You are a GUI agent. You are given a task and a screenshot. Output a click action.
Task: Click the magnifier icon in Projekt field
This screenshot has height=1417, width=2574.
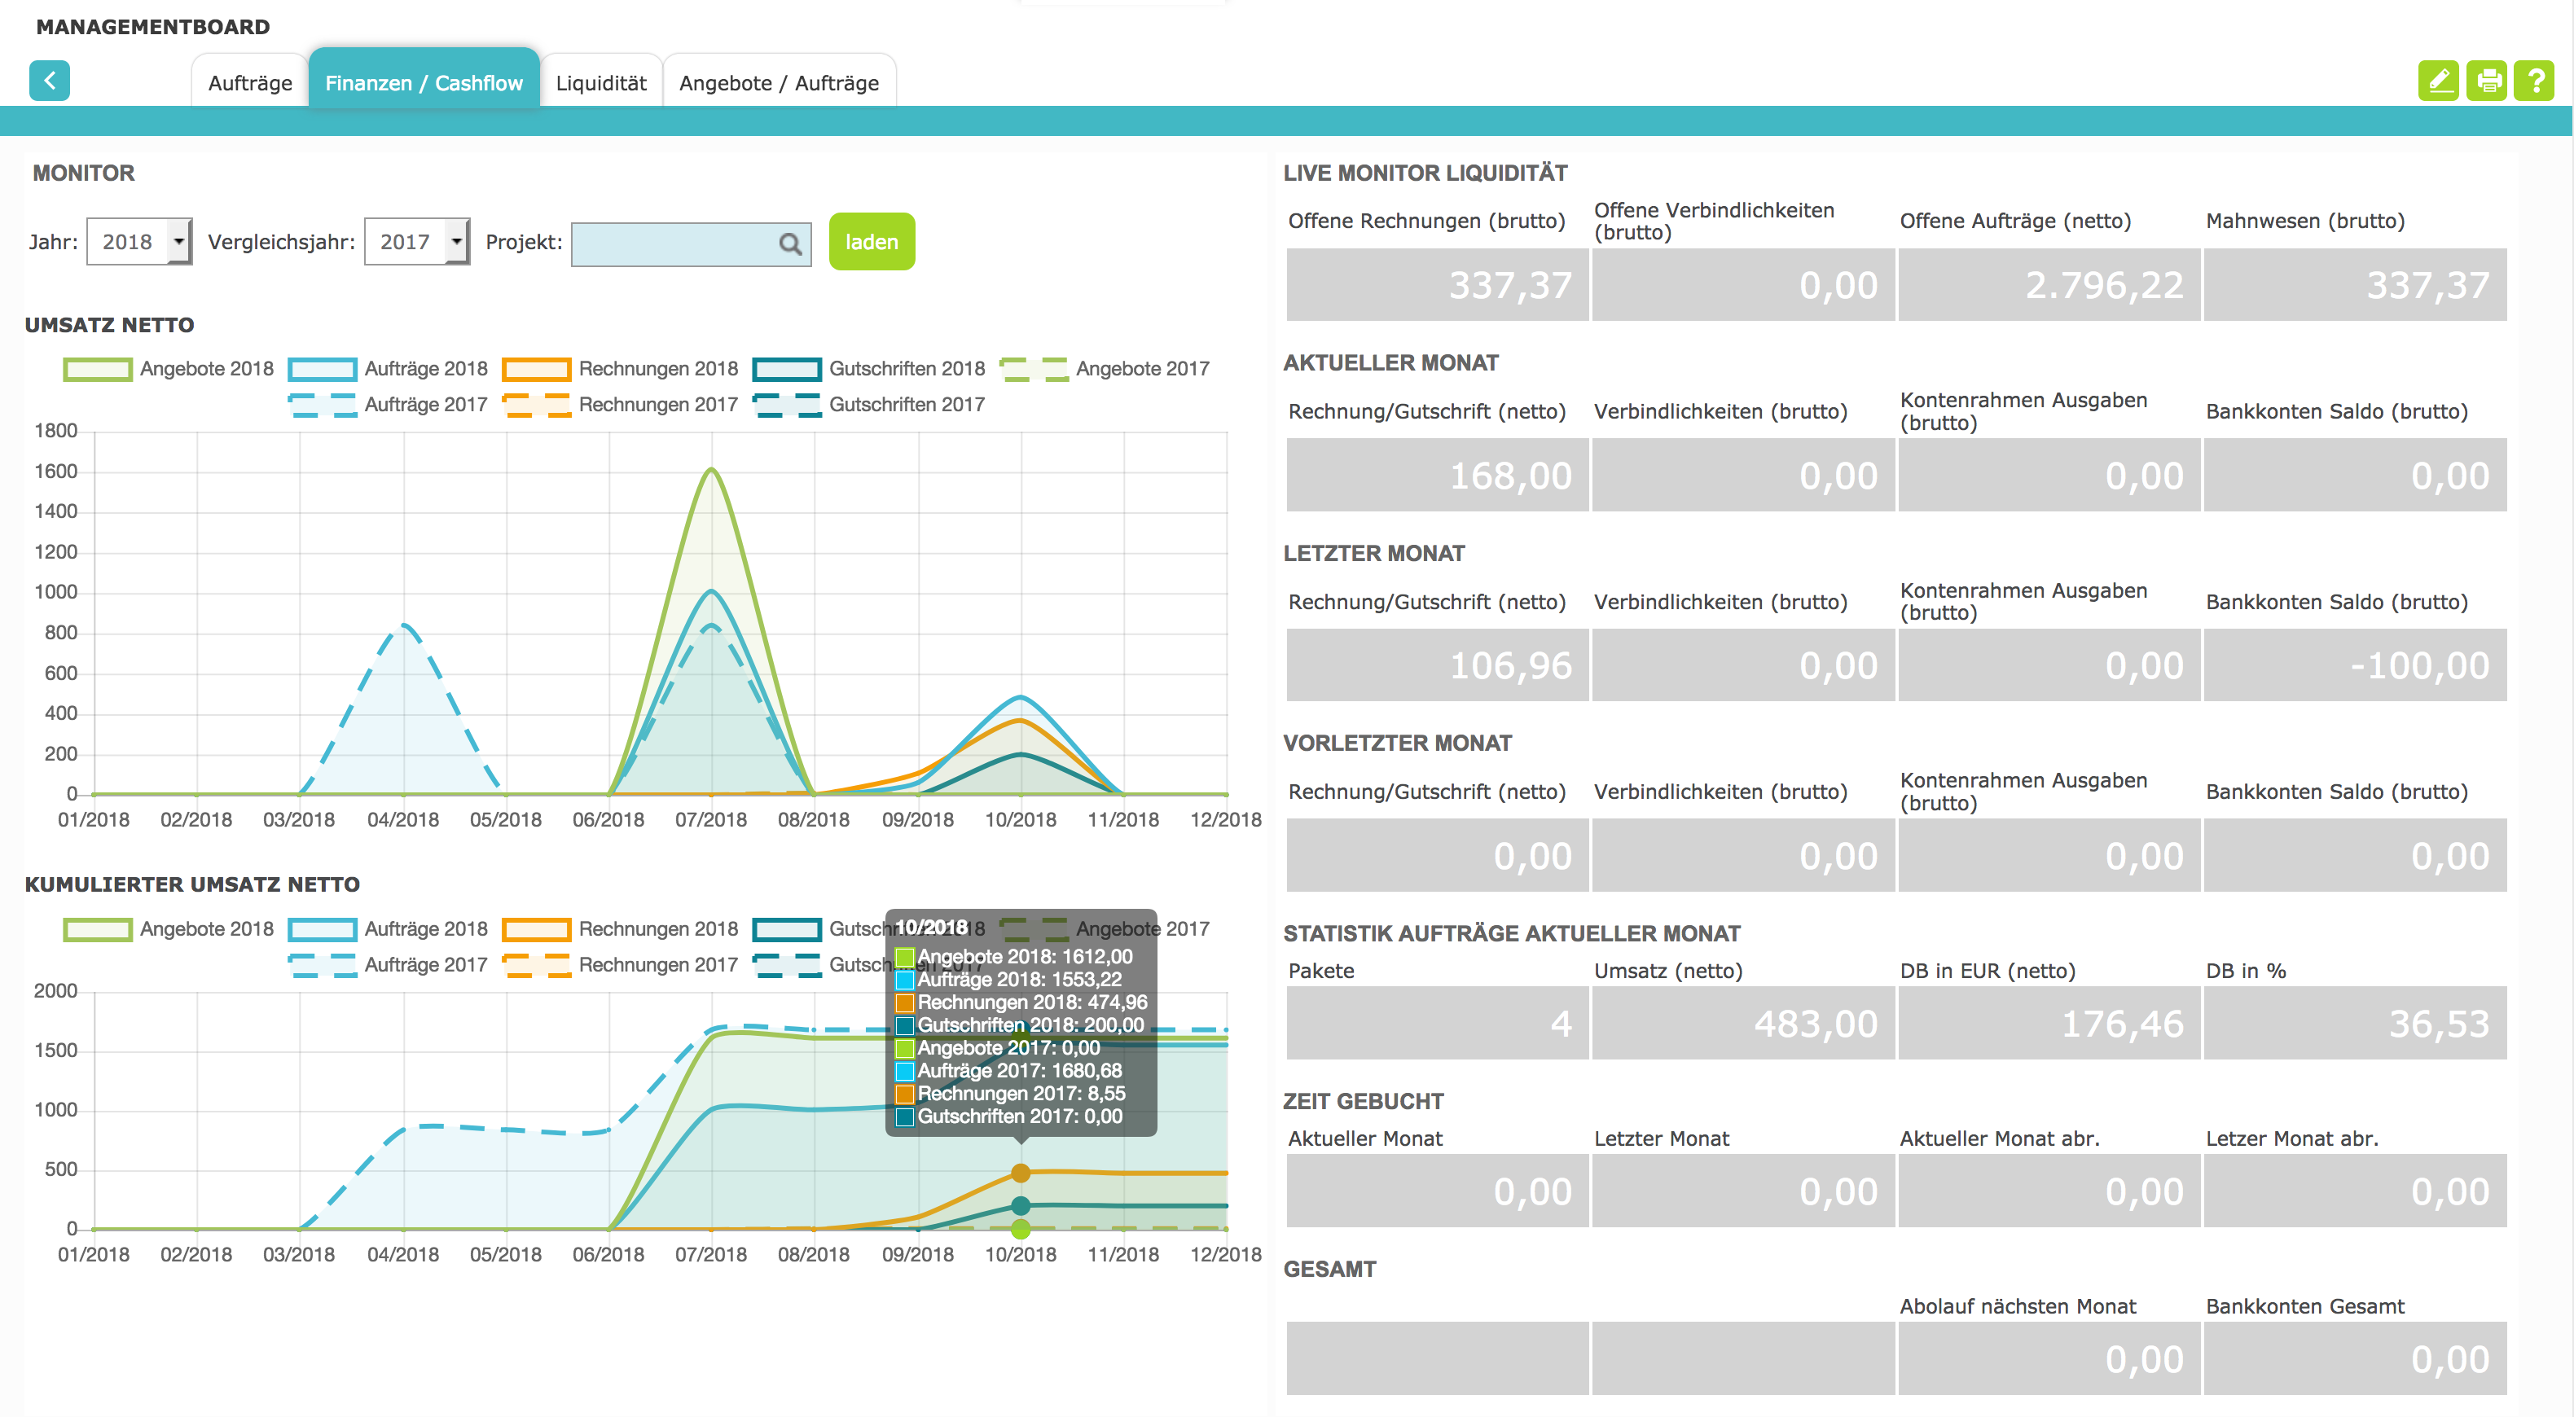coord(789,243)
